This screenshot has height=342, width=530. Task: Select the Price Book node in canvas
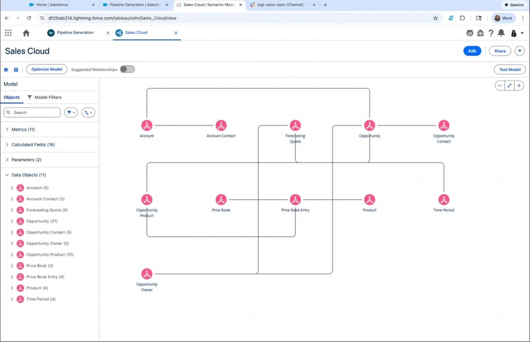point(221,200)
